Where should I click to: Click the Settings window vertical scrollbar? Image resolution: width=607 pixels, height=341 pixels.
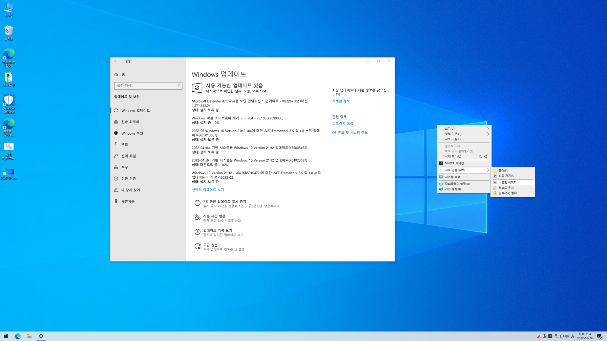tap(394, 168)
